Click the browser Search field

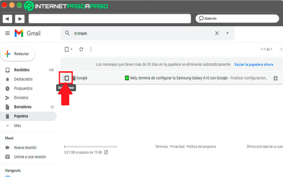click(x=237, y=18)
